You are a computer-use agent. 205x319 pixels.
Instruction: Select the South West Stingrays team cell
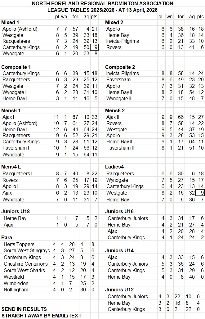27,251
